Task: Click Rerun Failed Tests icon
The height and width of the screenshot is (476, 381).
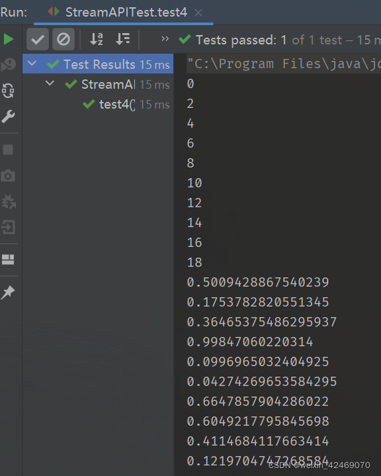Action: [8, 64]
